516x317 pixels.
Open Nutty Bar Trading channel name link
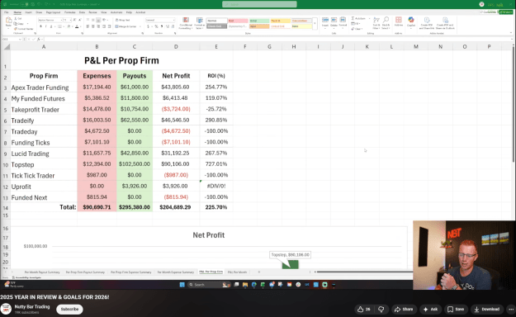click(32, 307)
